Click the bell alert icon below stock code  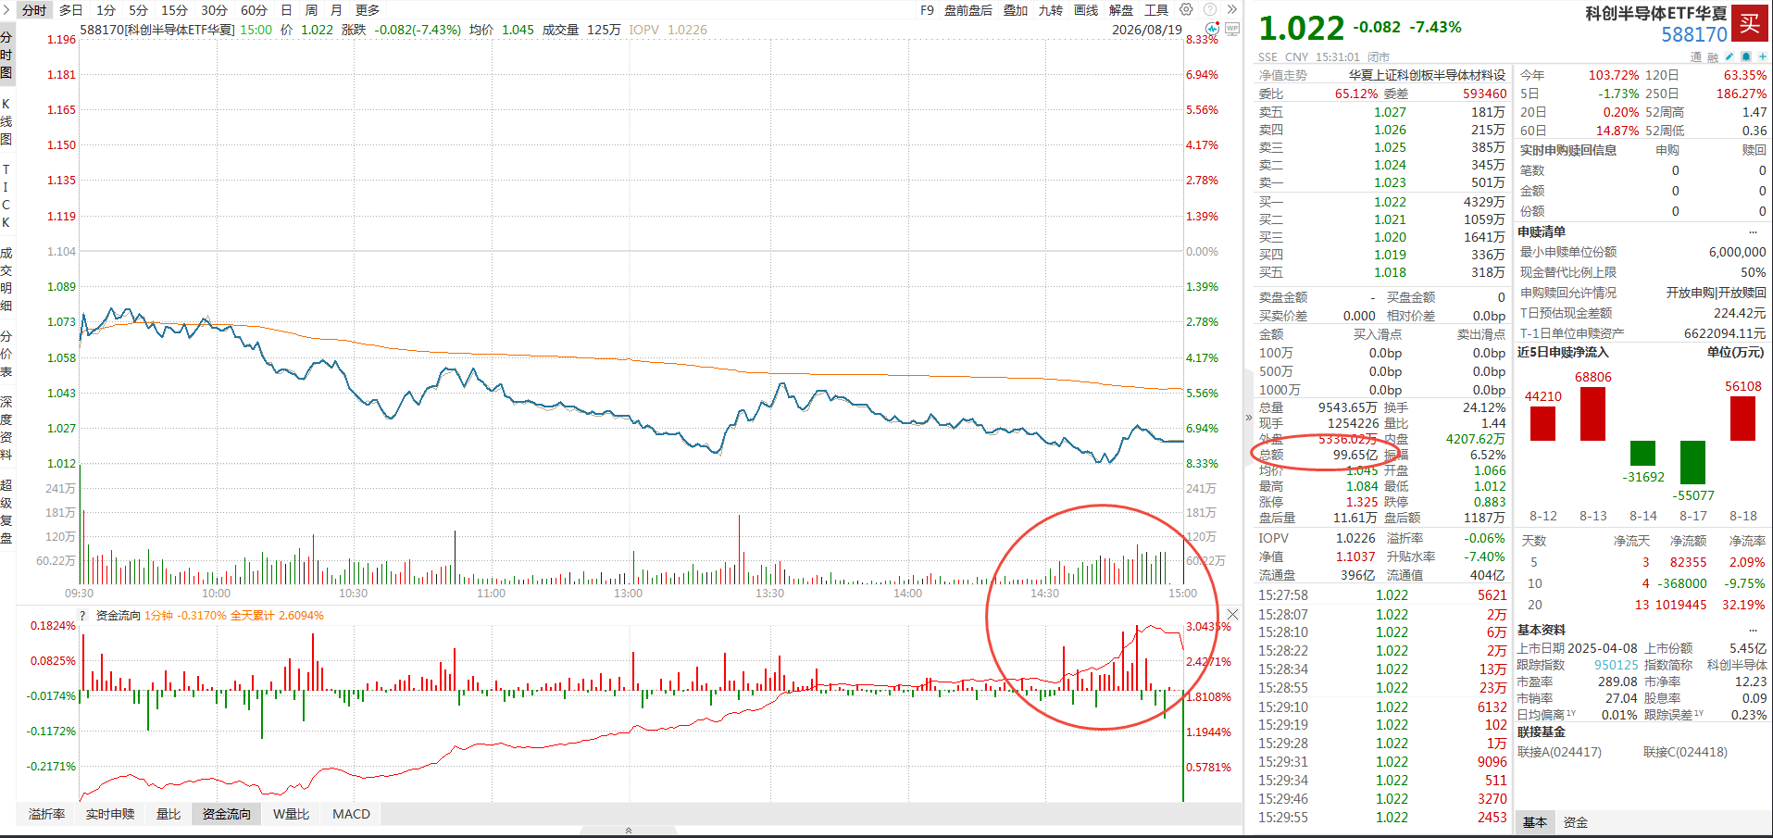[1746, 56]
